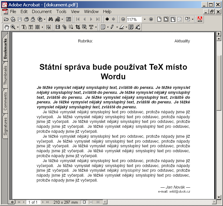Expand the Note tool dropdown arrow
Screen dimensions: 223x206
point(108,27)
